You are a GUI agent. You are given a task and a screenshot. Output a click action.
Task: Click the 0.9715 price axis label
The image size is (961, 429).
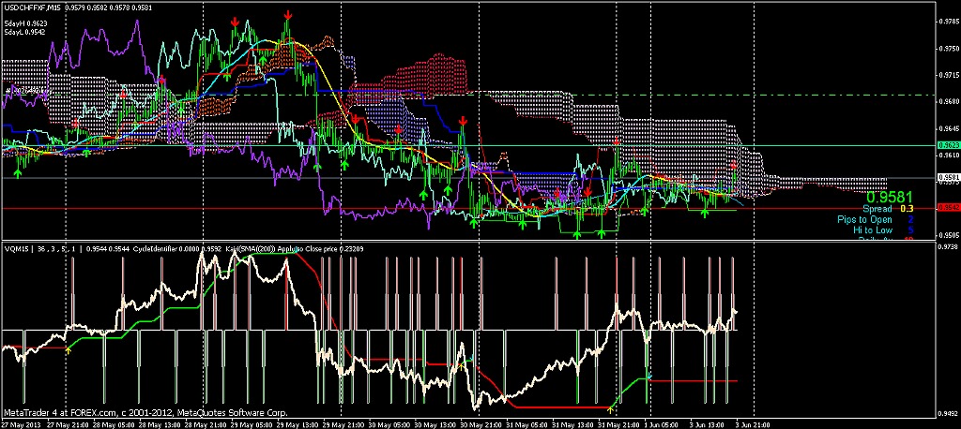[948, 75]
